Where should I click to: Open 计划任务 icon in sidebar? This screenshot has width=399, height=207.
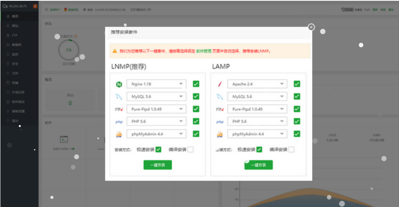(8, 92)
